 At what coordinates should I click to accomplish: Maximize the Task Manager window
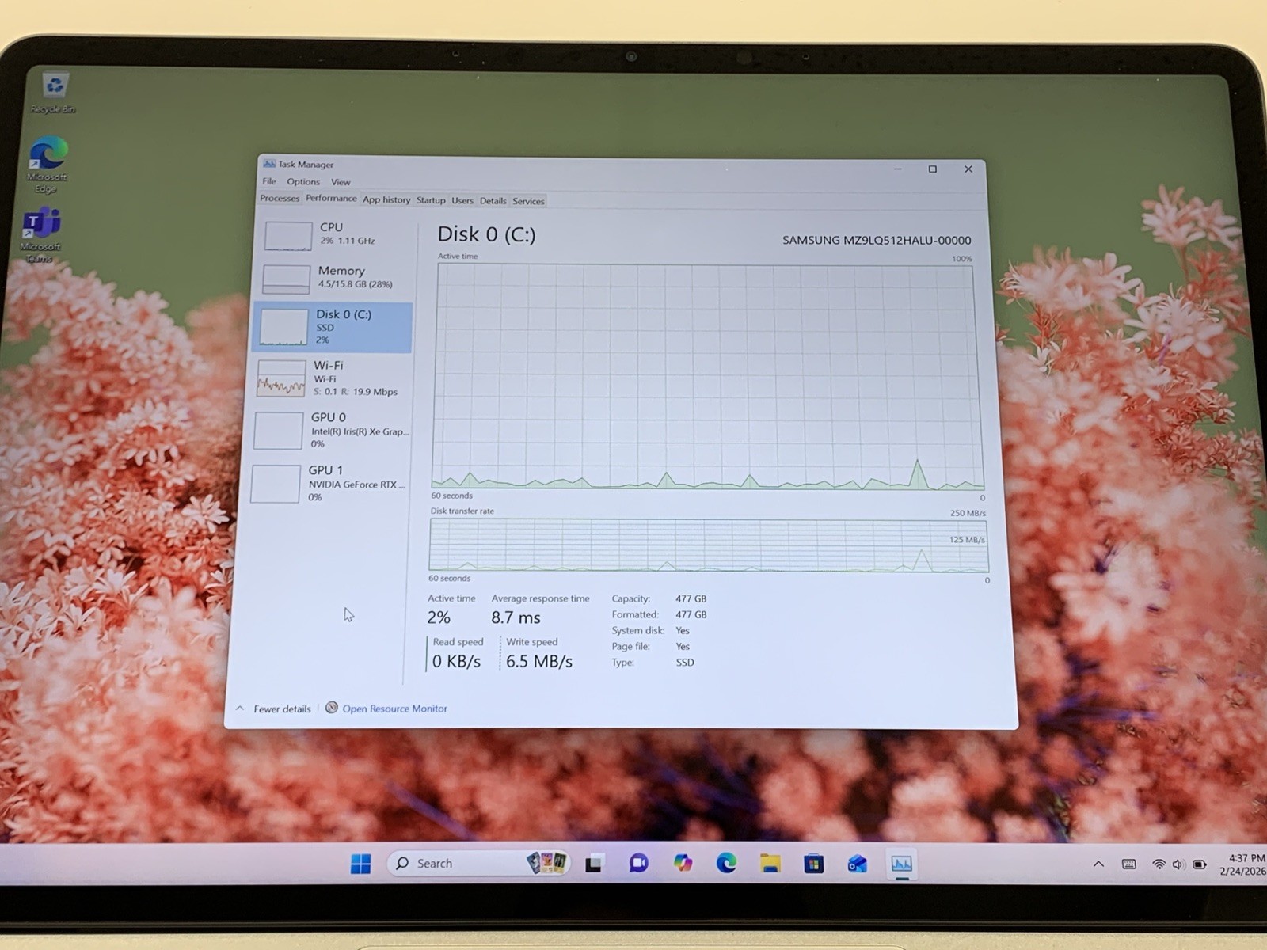click(933, 169)
